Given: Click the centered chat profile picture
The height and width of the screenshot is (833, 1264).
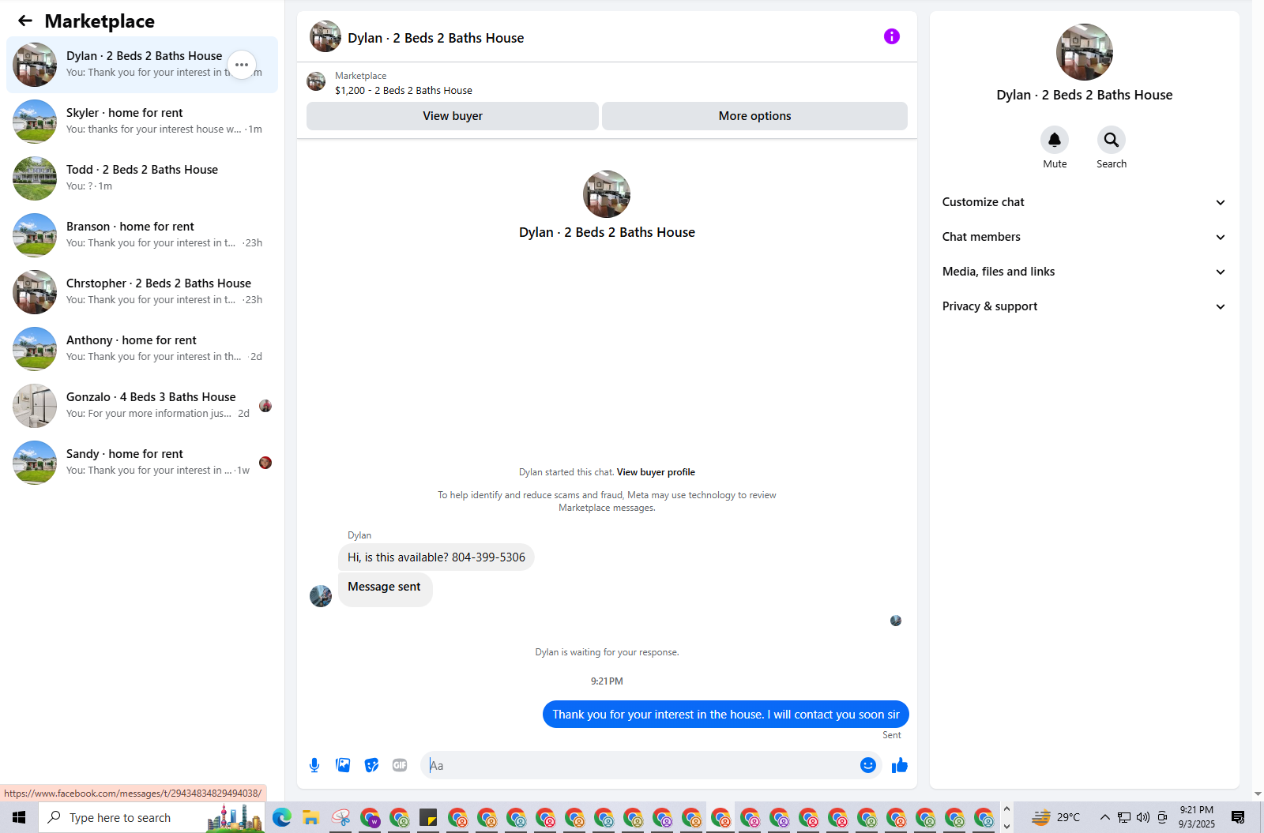Looking at the screenshot, I should click(x=607, y=194).
